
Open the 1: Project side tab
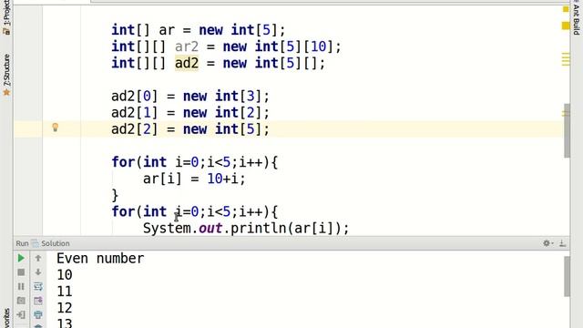6,17
